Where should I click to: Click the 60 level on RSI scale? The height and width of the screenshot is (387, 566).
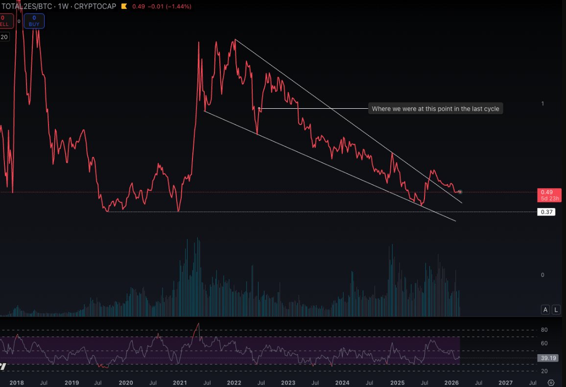click(x=544, y=343)
